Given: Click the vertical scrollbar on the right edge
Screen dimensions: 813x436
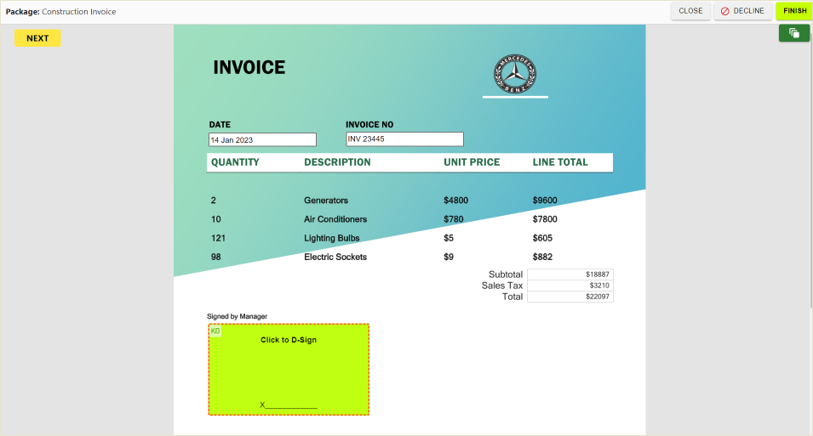Looking at the screenshot, I should pos(810,170).
